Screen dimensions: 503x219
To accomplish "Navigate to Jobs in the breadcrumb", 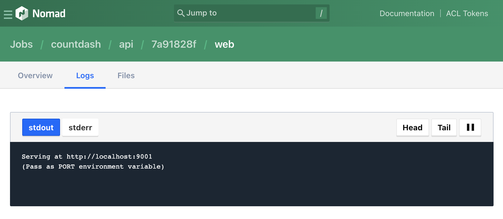I will click(21, 44).
